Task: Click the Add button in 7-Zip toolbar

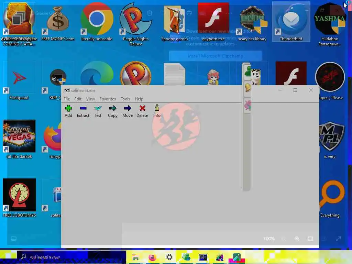Action: [x=68, y=111]
